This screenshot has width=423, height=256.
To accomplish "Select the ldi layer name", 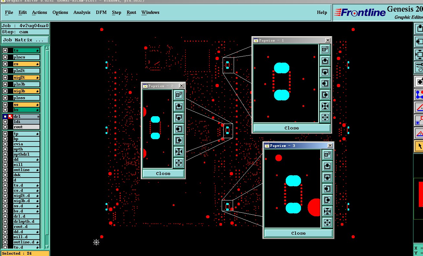I will point(27,122).
